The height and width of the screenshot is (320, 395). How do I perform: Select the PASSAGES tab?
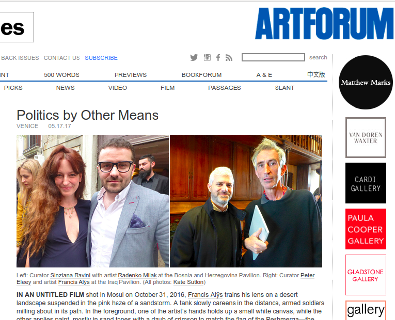pyautogui.click(x=225, y=88)
